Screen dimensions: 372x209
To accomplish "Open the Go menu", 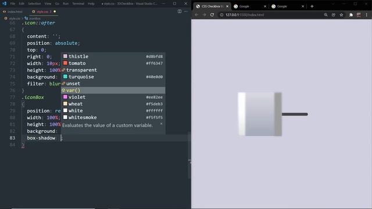I will point(57,3).
